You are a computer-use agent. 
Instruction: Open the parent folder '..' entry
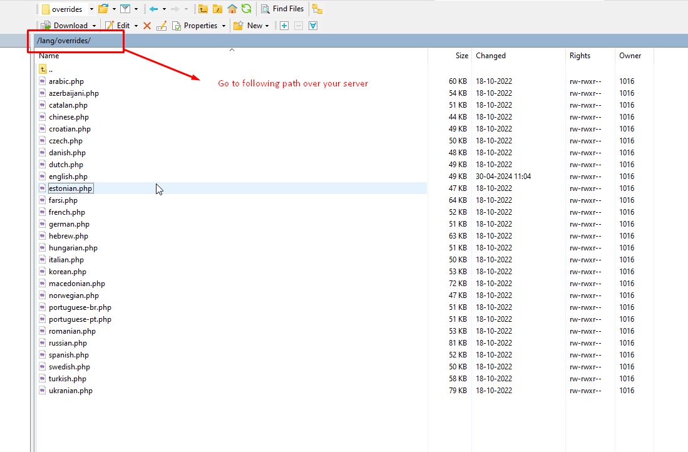50,69
